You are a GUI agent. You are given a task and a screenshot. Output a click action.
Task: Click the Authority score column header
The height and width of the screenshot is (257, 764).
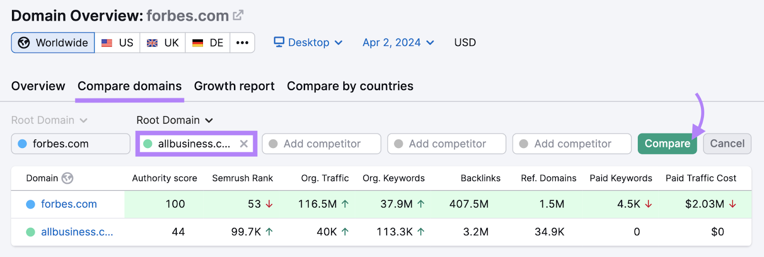pyautogui.click(x=165, y=178)
